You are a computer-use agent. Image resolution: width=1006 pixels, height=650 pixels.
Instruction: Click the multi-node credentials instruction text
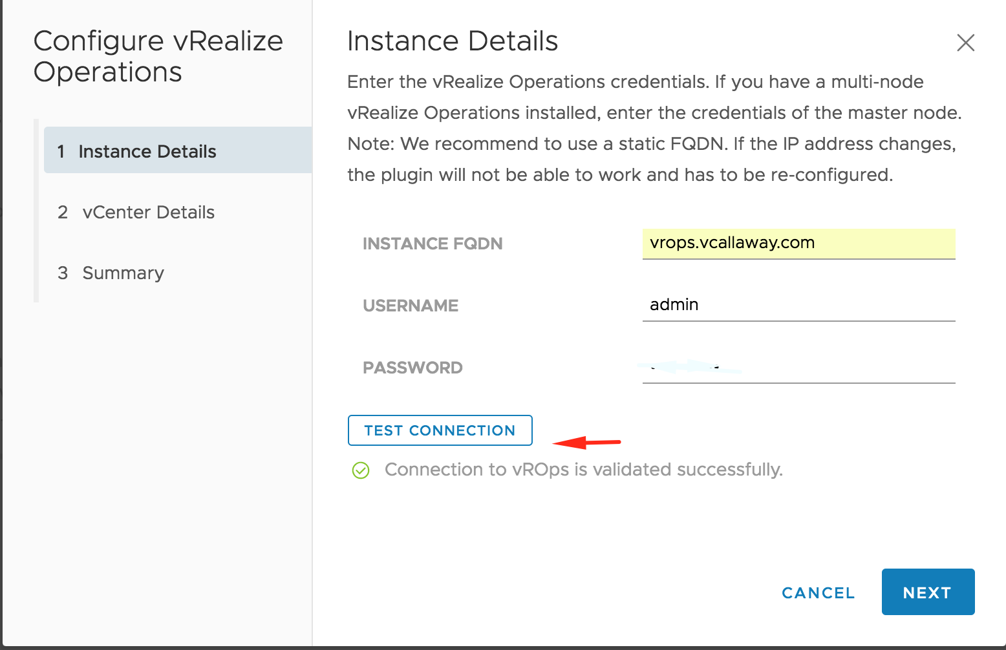point(654,97)
